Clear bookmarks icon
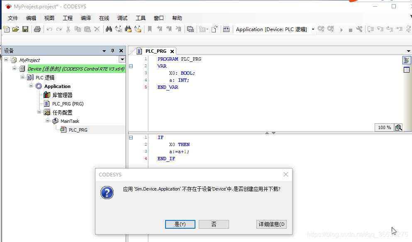 tap(178, 29)
